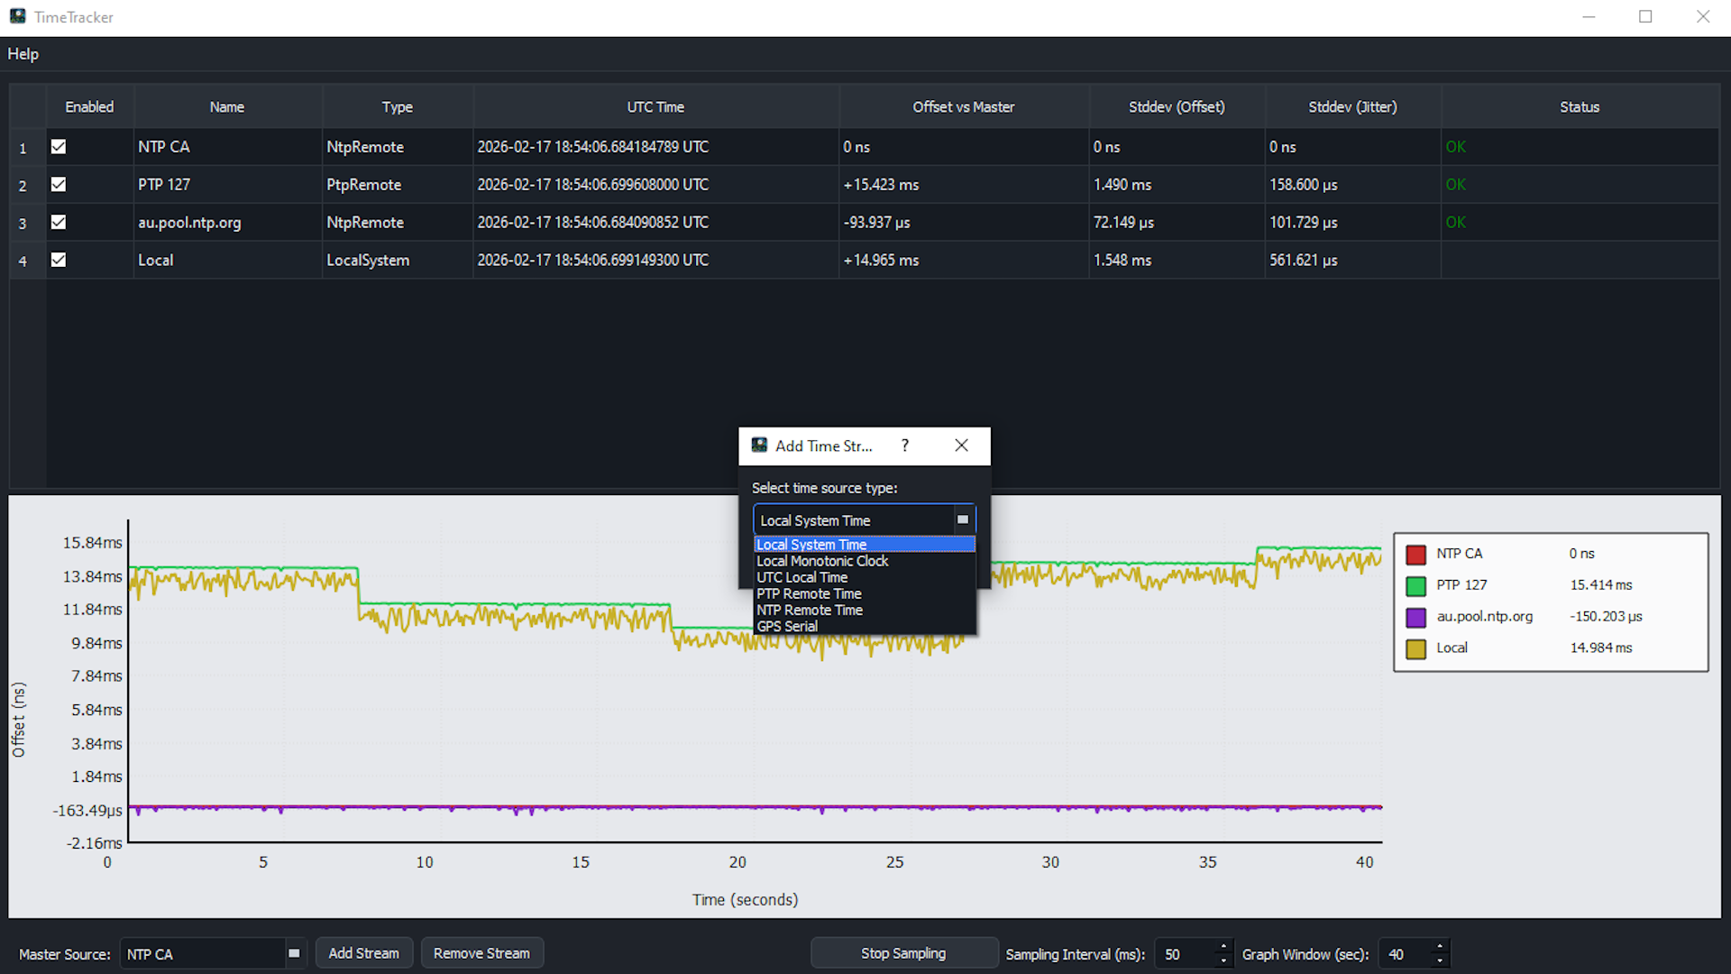Click the yellow Local legend swatch
This screenshot has width=1731, height=974.
coord(1415,649)
